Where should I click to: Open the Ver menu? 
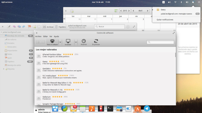point(51,37)
